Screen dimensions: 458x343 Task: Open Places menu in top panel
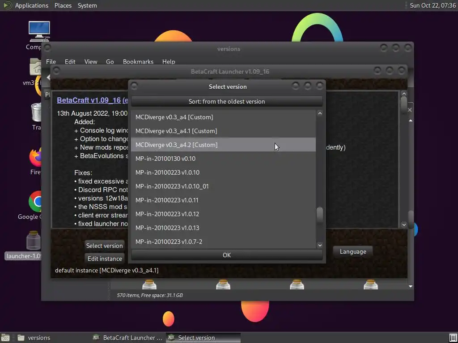tap(63, 5)
